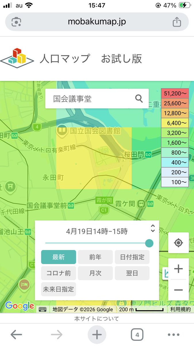Click the 51,200〜 red legend swatch

coord(175,93)
